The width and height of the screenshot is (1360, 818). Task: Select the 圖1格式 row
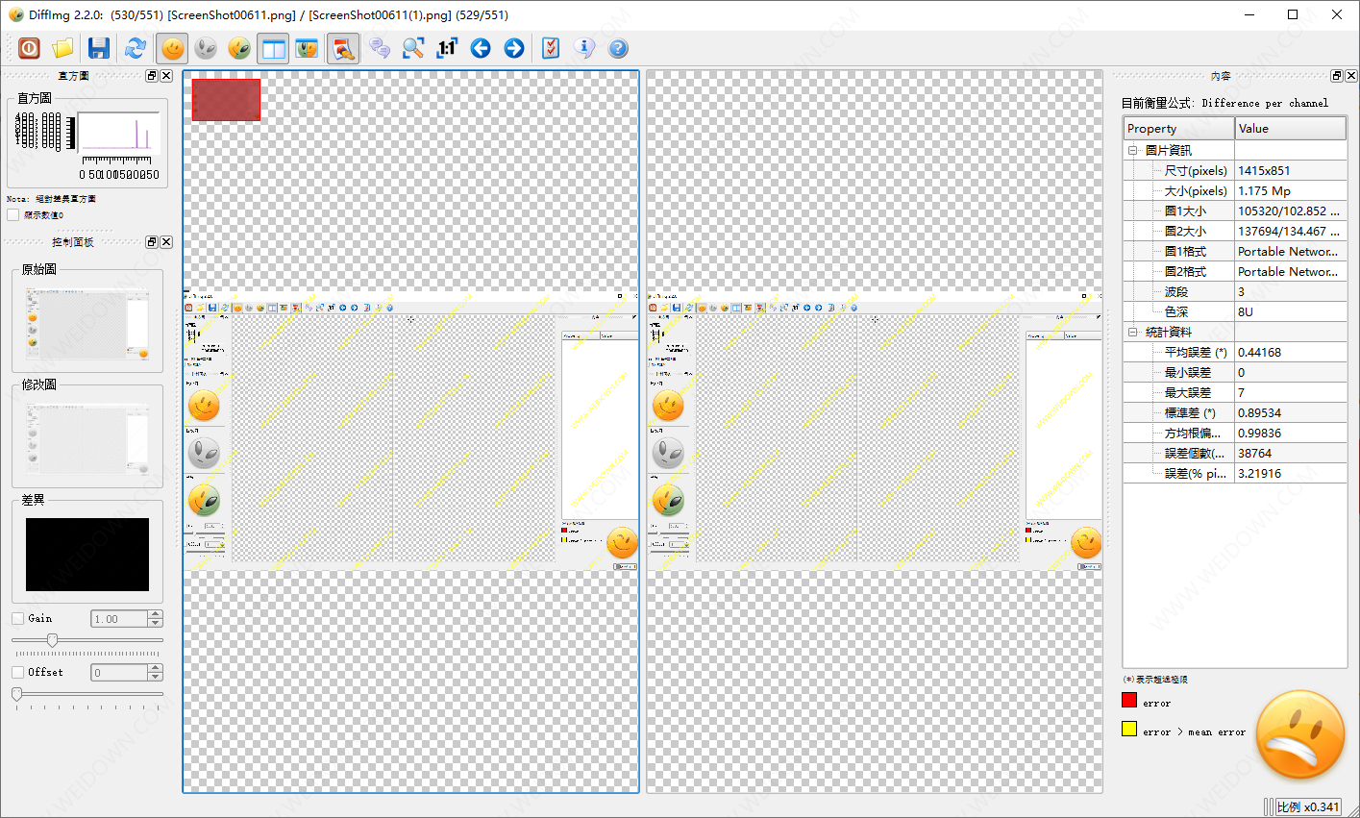[1235, 251]
